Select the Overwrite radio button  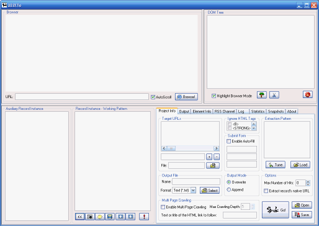(x=228, y=182)
